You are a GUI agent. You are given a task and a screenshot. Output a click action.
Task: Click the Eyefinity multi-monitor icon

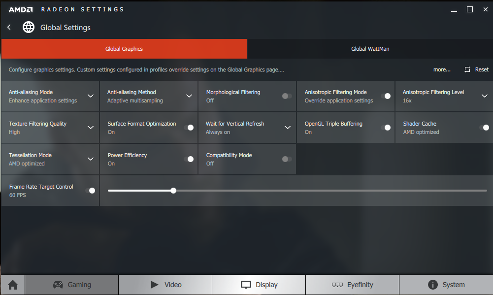coord(337,285)
